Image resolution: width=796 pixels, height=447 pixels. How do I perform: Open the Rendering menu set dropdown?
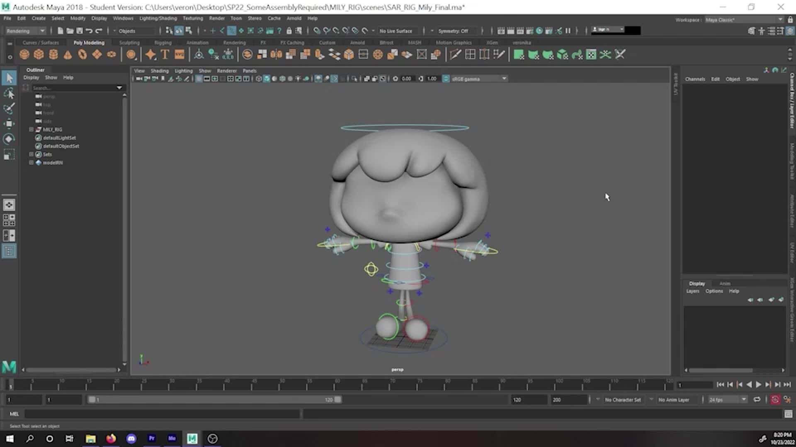click(x=25, y=31)
